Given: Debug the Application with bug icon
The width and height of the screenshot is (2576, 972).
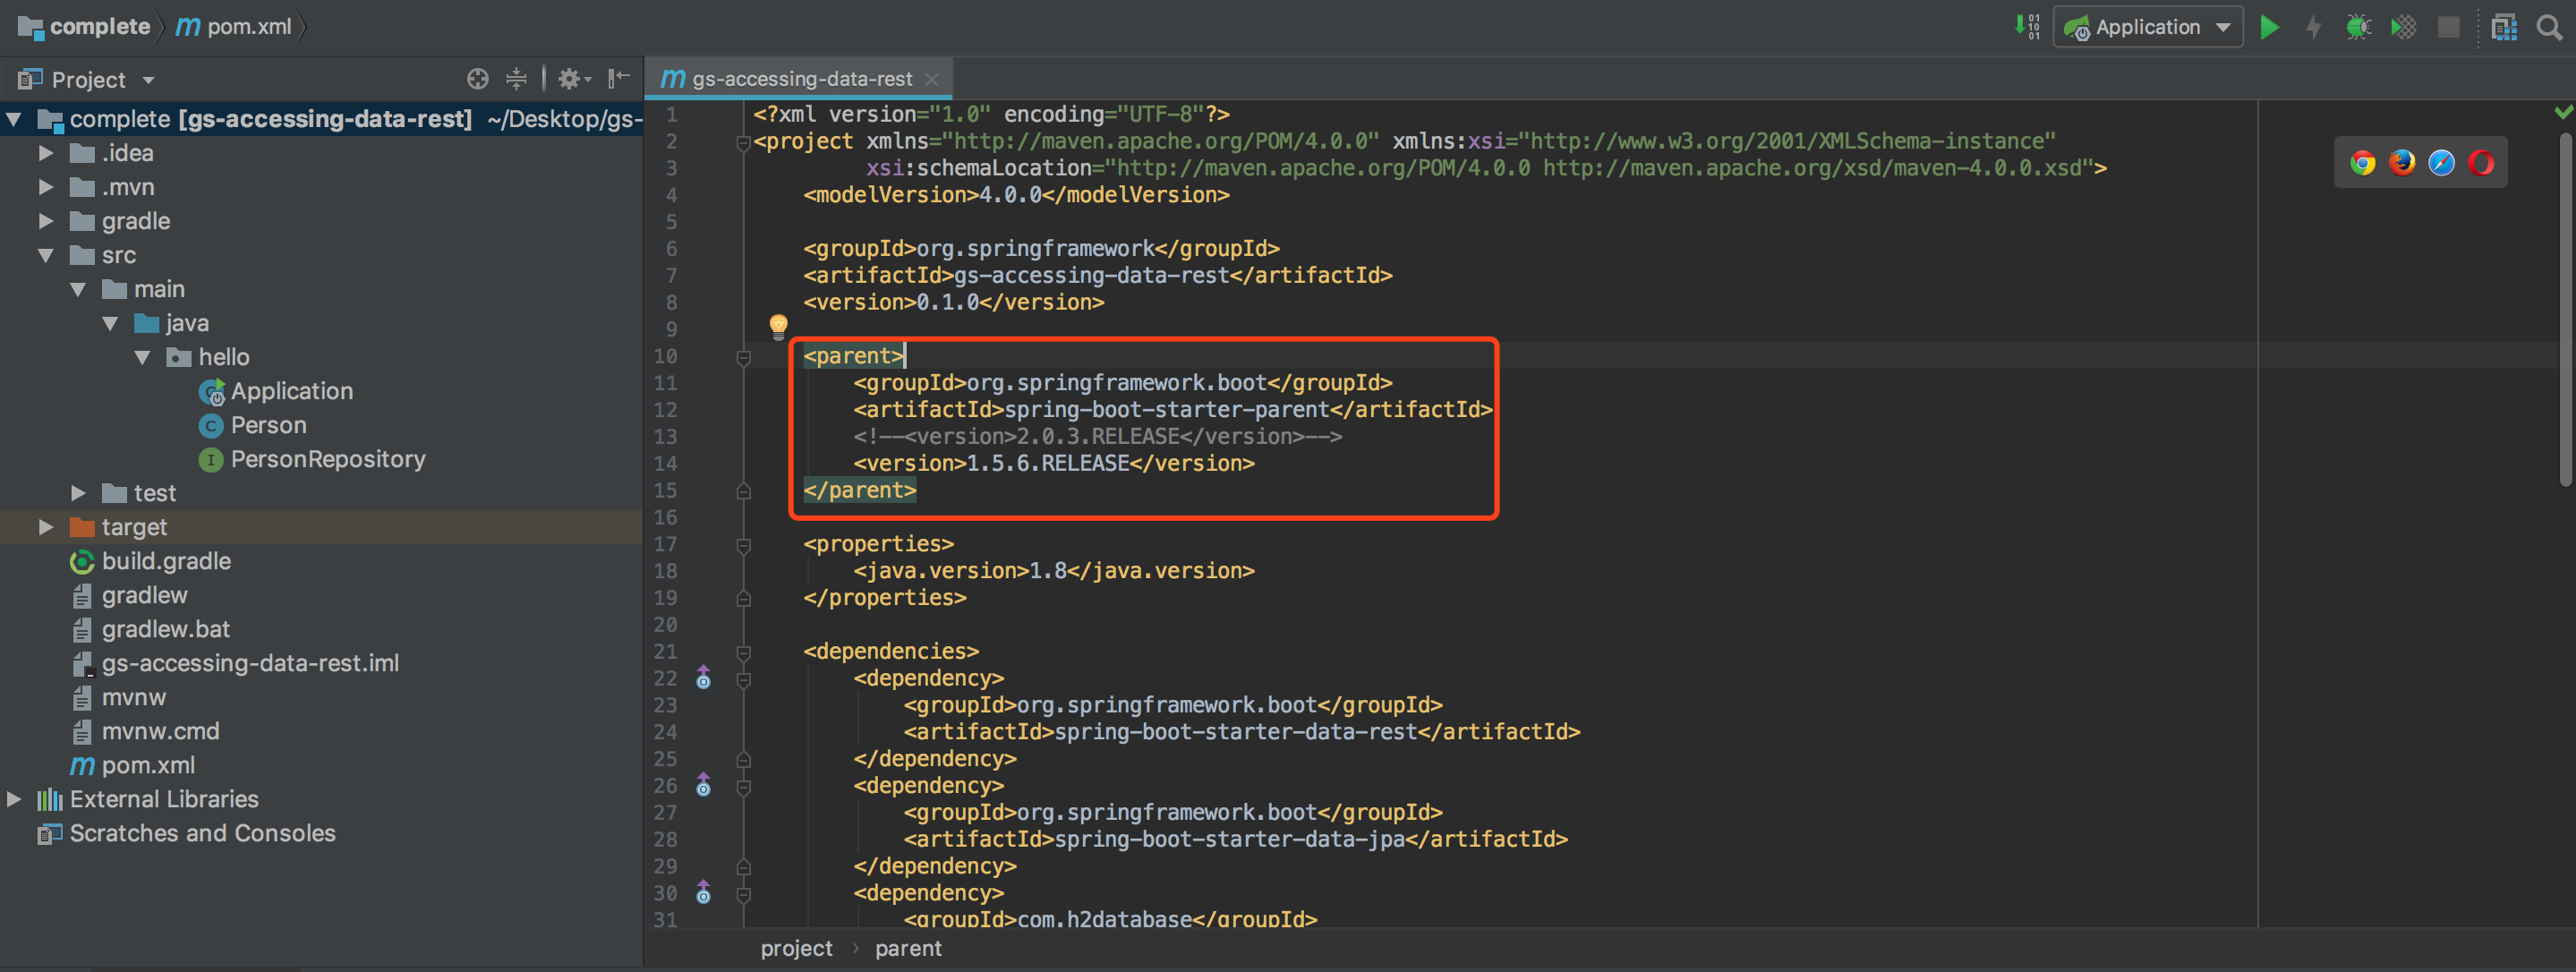Looking at the screenshot, I should [x=2358, y=27].
